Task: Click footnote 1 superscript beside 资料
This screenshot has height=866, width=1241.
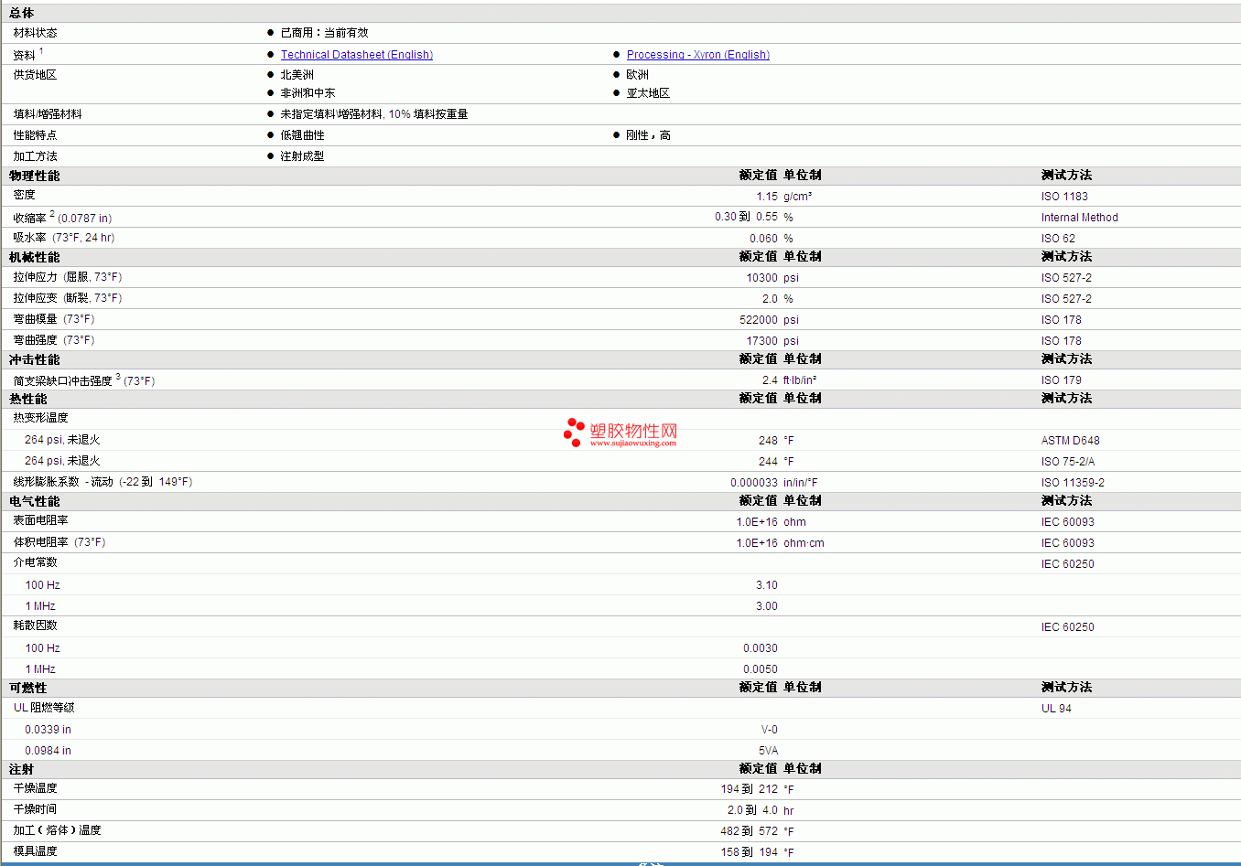Action: click(x=41, y=51)
